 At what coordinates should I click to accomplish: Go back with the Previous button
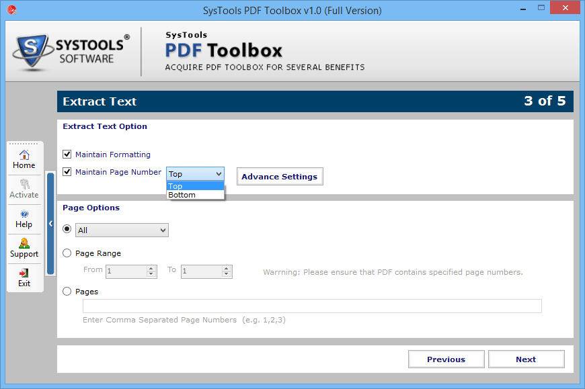446,359
